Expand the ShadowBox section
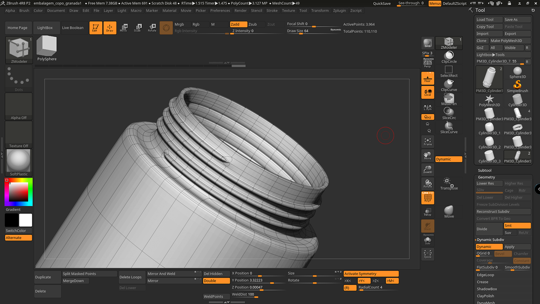The image size is (540, 304). point(487,289)
